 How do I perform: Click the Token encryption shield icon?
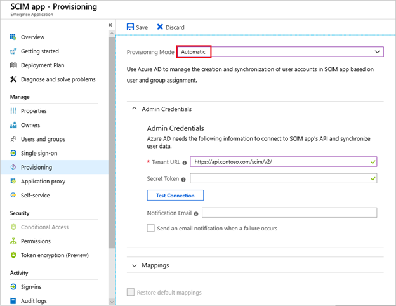tap(13, 255)
